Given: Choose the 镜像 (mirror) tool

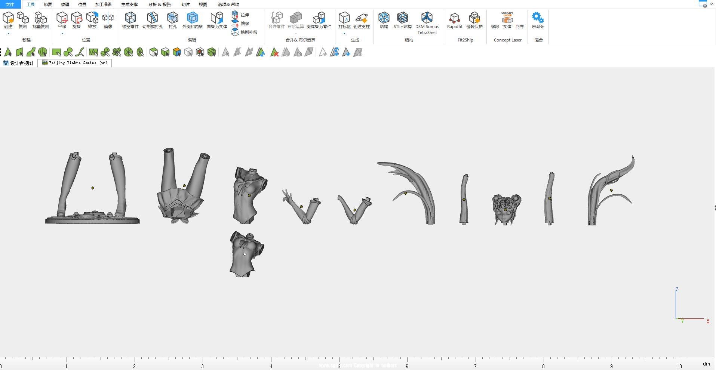Looking at the screenshot, I should coord(108,20).
